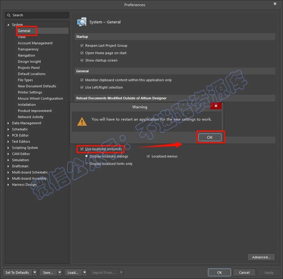The width and height of the screenshot is (283, 279).
Task: Click the warning triangle icon
Action: (82, 122)
